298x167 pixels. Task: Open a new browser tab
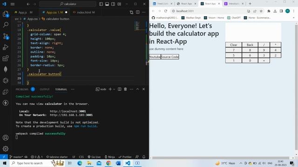(x=250, y=4)
